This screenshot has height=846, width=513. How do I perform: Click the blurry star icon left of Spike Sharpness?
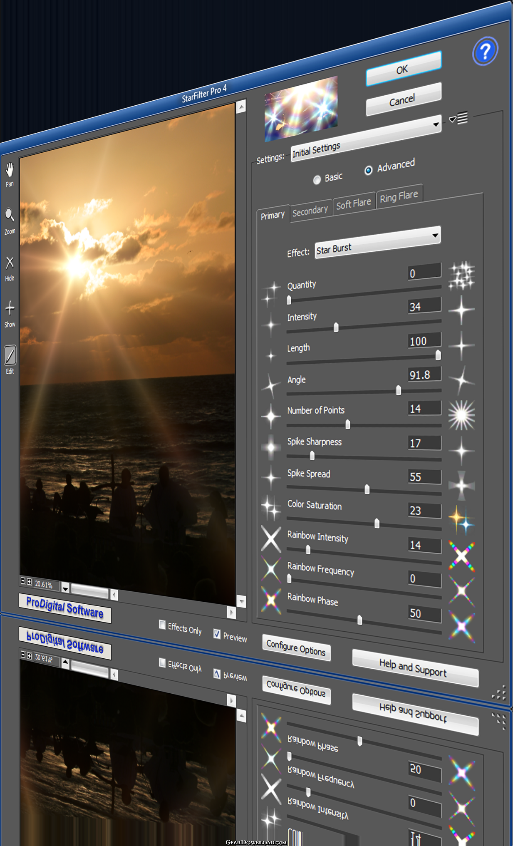[x=271, y=447]
